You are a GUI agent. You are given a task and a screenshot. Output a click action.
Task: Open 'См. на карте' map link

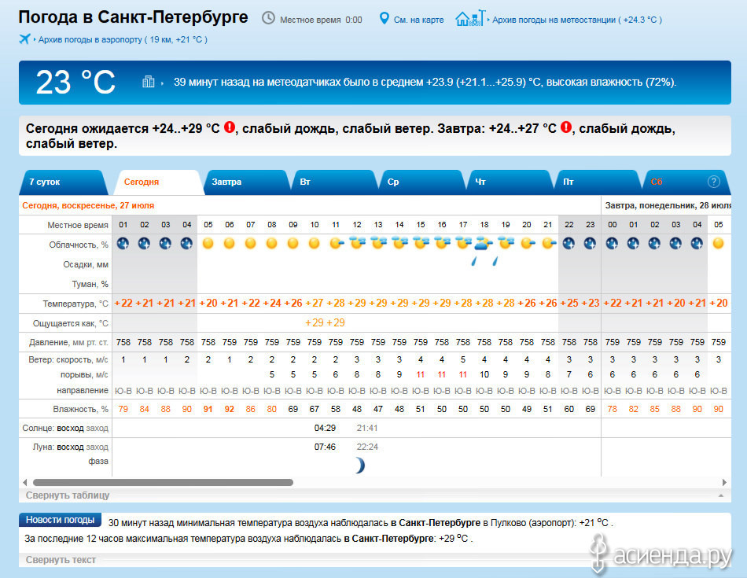419,20
